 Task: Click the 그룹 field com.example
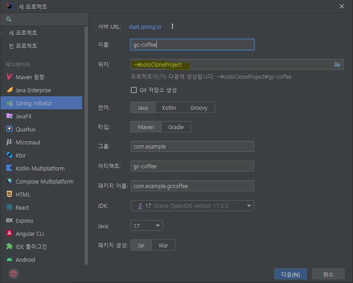click(192, 146)
